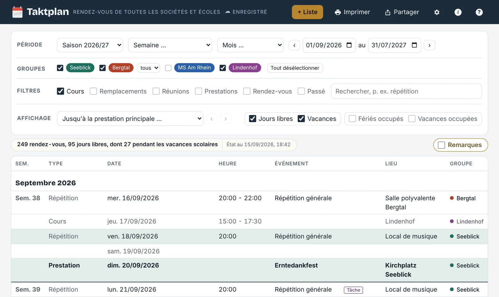Viewport: 499px width, 297px height.
Task: Click the sam. 19/09/2026 free day row
Action: tap(249, 251)
